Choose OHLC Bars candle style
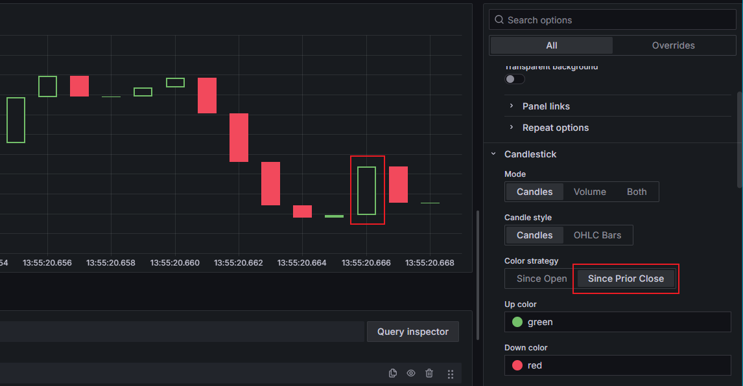The height and width of the screenshot is (386, 743). (597, 235)
